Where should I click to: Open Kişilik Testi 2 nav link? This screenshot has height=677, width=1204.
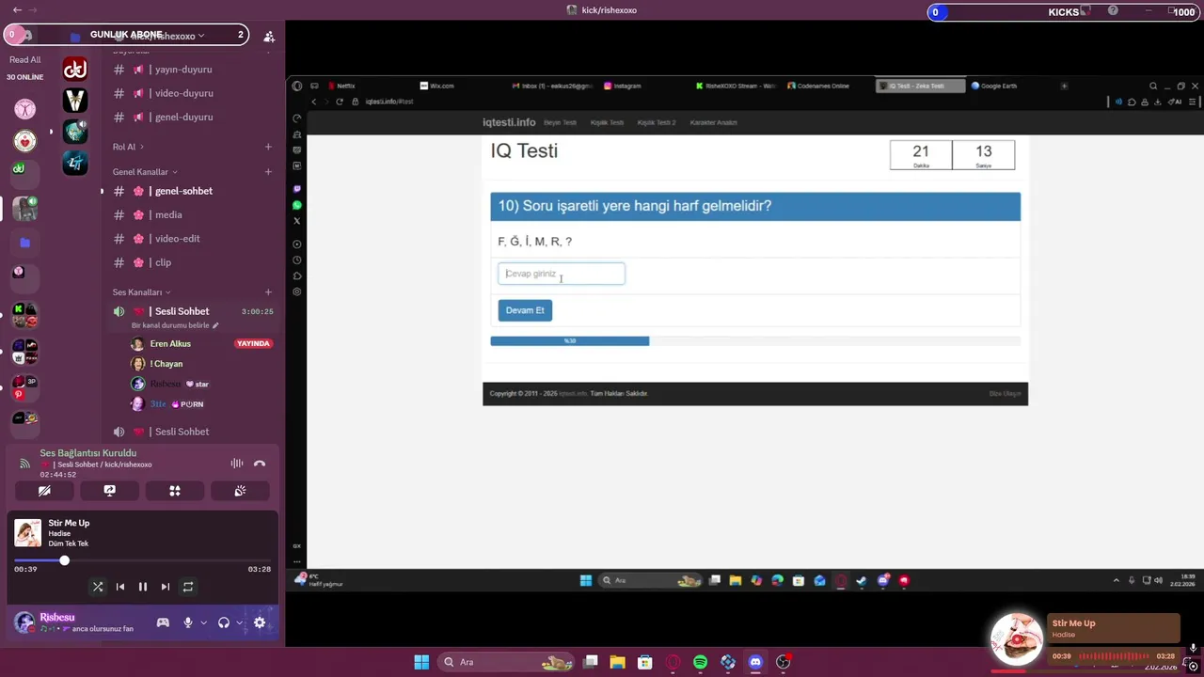[657, 122]
